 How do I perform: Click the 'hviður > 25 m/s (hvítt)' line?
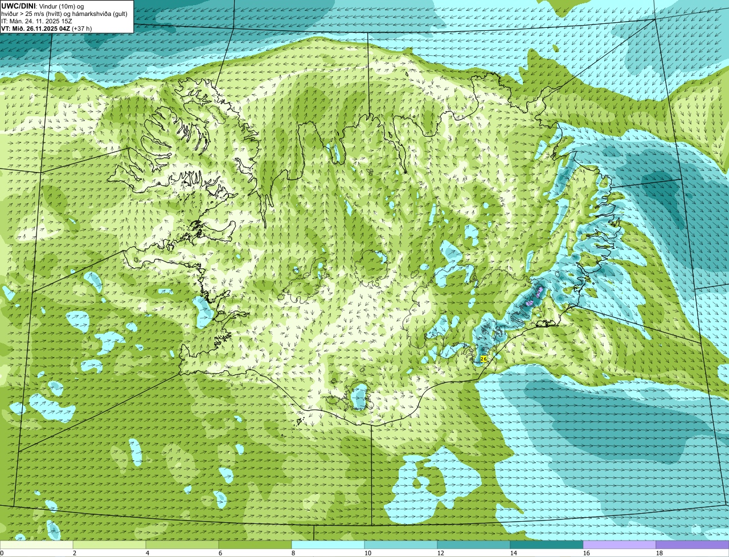tap(64, 13)
